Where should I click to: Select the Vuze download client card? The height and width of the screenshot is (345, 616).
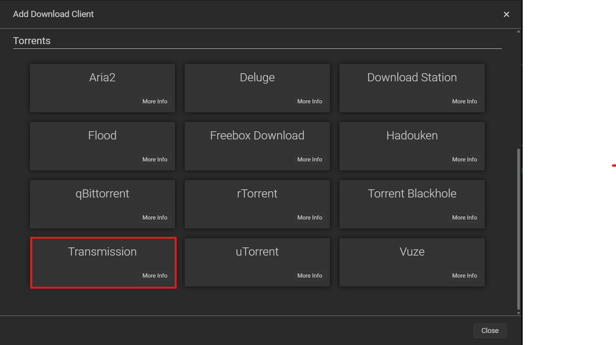coord(412,263)
